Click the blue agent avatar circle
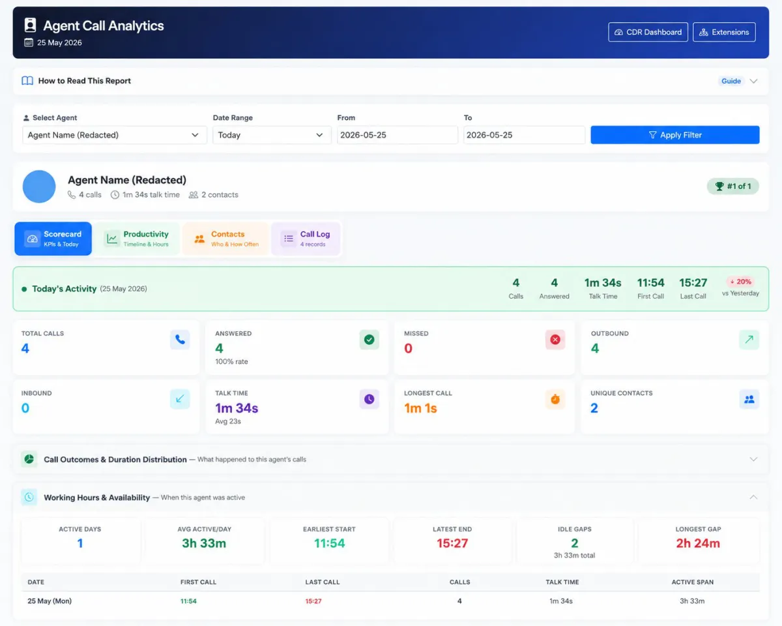 pos(39,186)
